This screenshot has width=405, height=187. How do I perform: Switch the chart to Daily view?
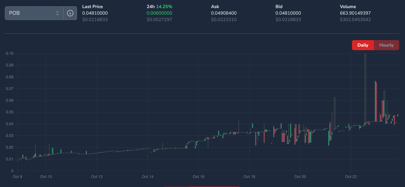(363, 45)
